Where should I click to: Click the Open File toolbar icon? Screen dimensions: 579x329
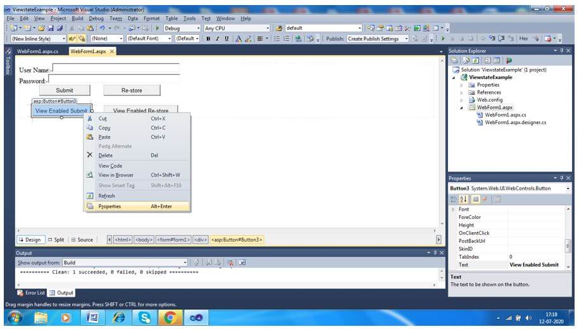click(x=41, y=28)
